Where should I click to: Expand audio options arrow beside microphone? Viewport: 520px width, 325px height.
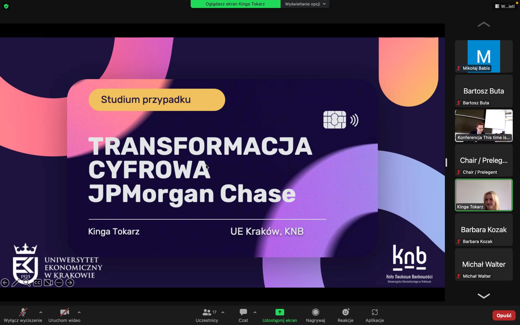coord(41,312)
